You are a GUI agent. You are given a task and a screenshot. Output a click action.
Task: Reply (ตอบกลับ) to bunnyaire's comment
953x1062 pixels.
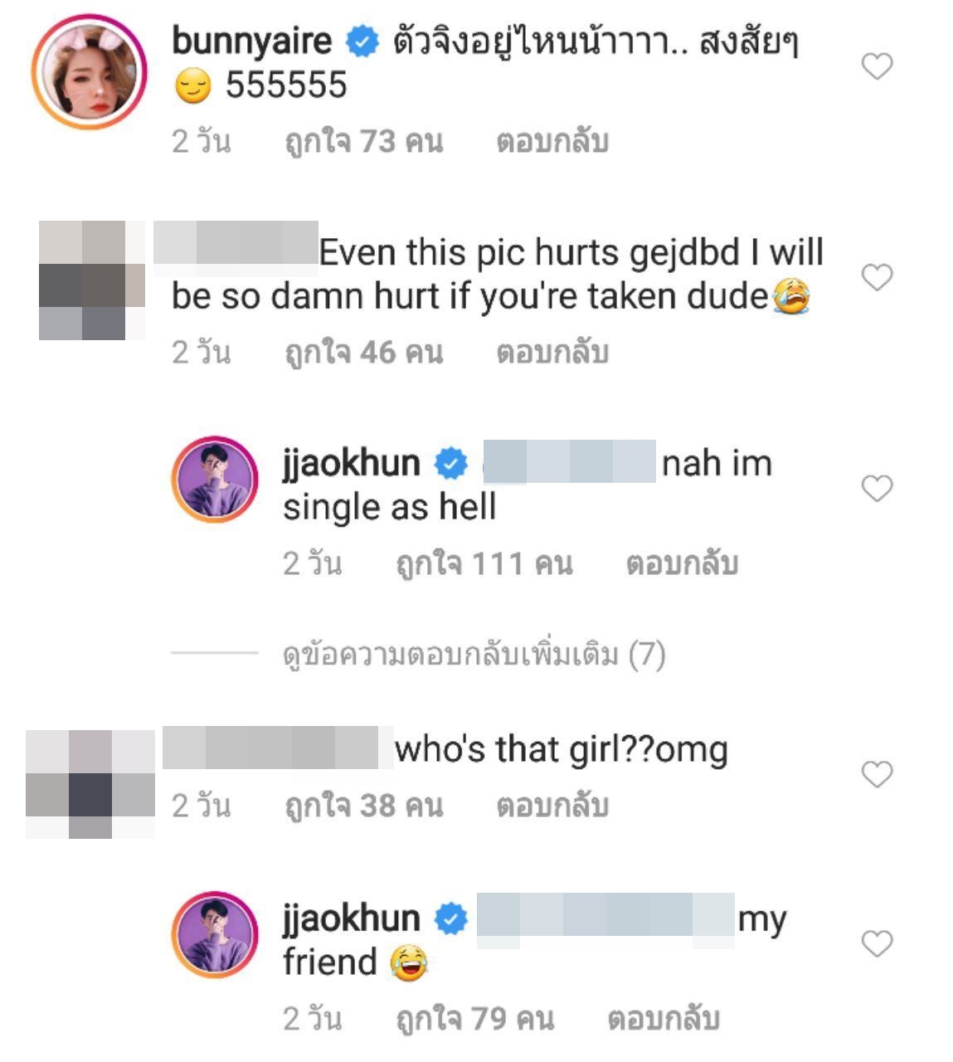552,141
